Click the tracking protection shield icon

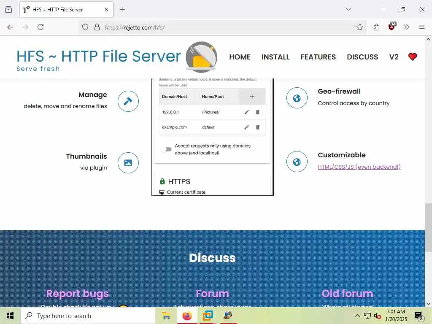[85, 27]
